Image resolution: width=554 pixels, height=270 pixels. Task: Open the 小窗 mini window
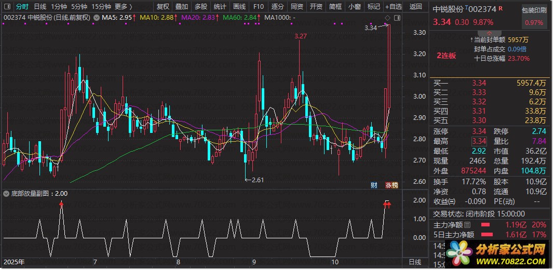(355, 6)
